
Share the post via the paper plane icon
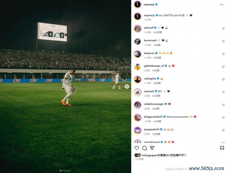[152, 148]
